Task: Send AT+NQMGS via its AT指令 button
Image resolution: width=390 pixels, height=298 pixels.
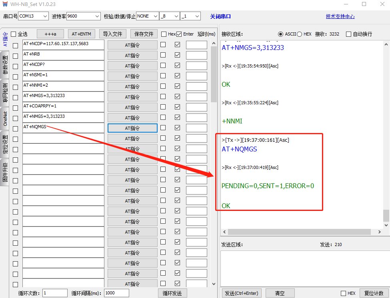Action: click(132, 128)
